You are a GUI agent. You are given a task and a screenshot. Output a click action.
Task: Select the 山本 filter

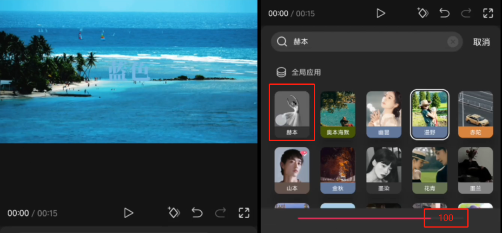point(292,170)
